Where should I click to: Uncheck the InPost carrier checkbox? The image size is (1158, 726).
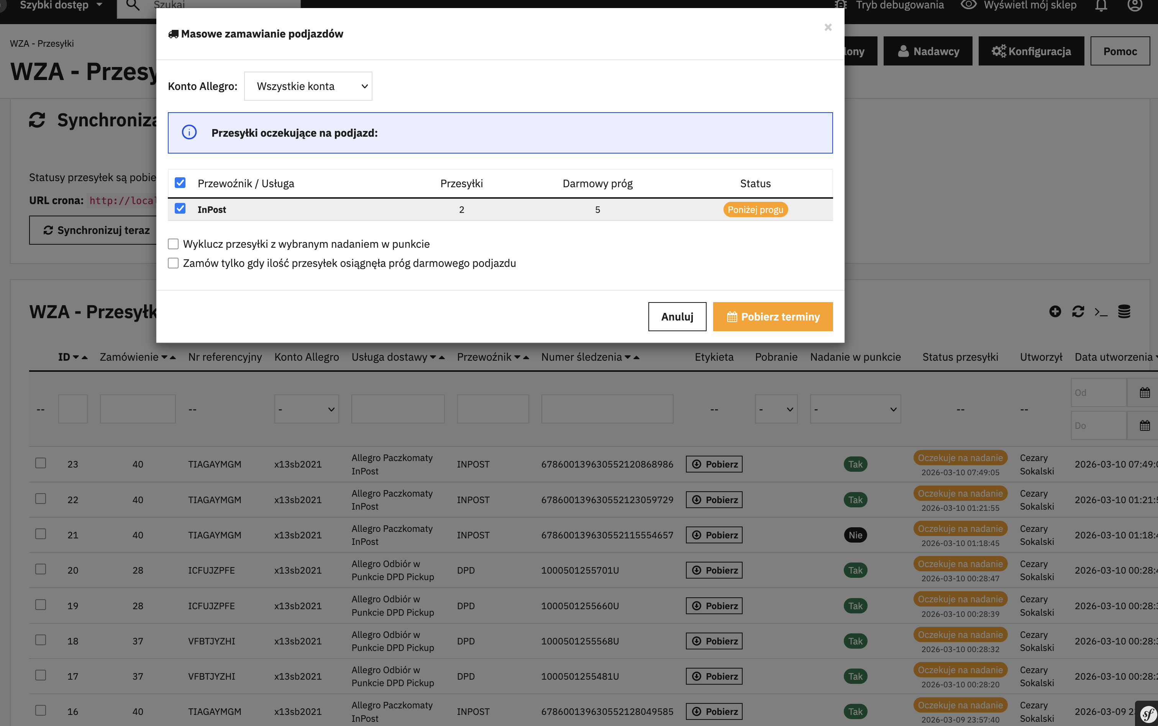pos(180,209)
